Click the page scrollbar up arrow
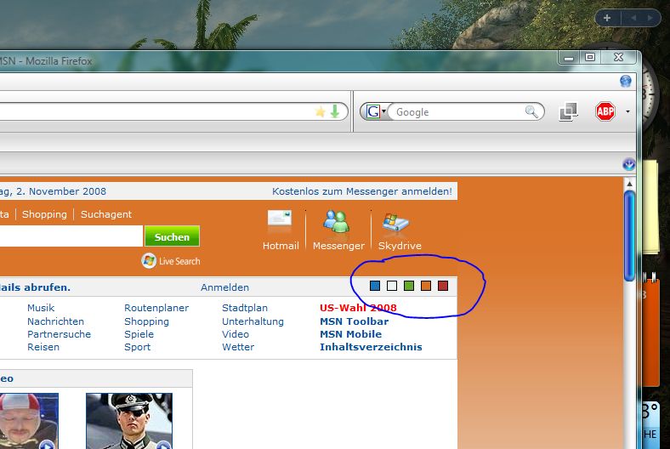Viewport: 670px width, 449px height. 629,184
